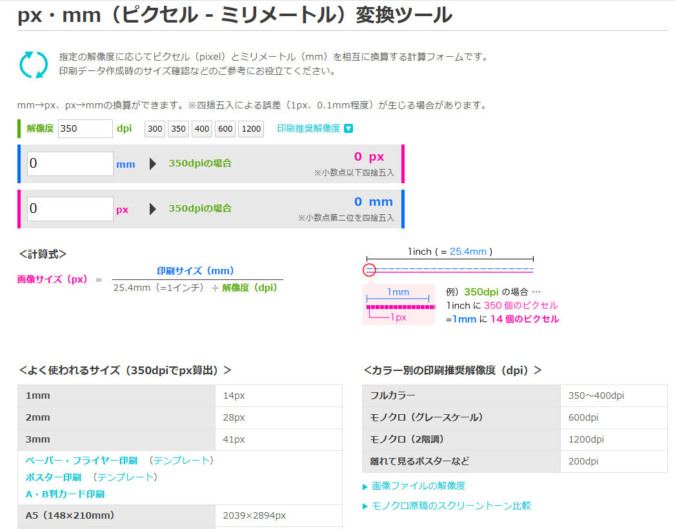Choose the 400 dpi preset button
Screen dimensions: 675x529
202,128
